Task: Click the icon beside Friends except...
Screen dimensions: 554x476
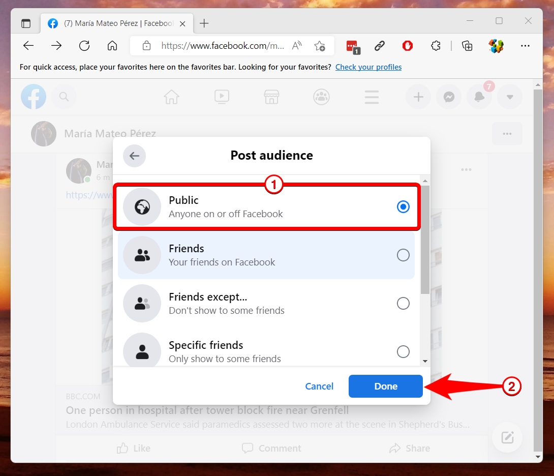Action: (x=142, y=304)
